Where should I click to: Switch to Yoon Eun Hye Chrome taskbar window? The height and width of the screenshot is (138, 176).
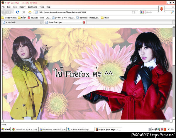(x=25, y=129)
